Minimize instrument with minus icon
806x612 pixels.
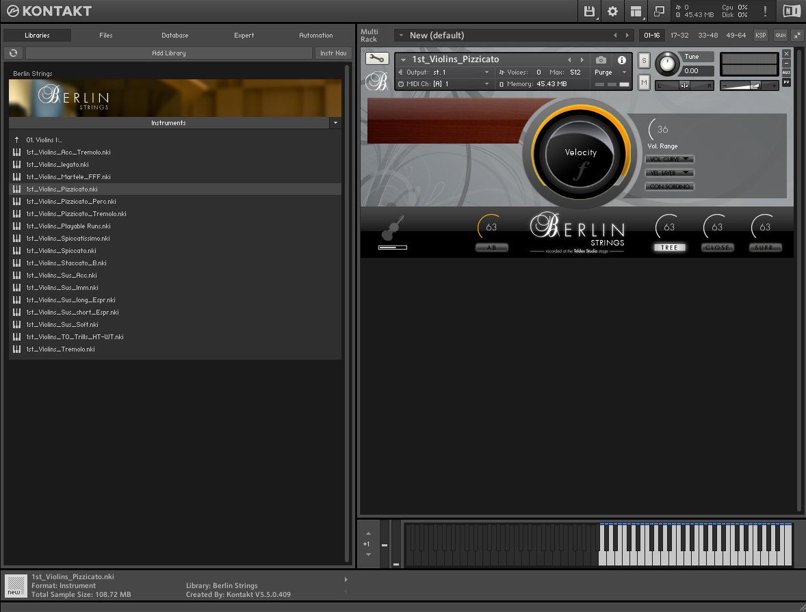[786, 63]
